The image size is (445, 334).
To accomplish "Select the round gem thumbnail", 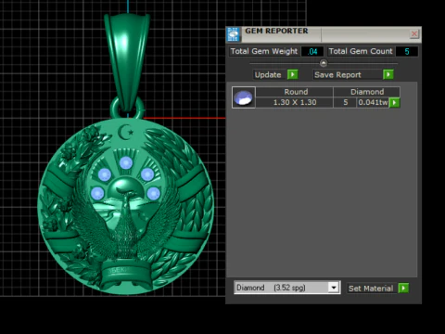I will coord(244,97).
